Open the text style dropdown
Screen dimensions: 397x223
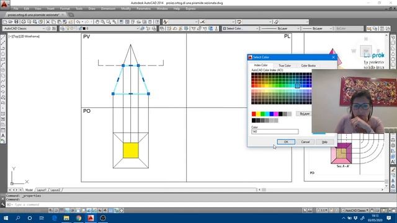(196, 22)
